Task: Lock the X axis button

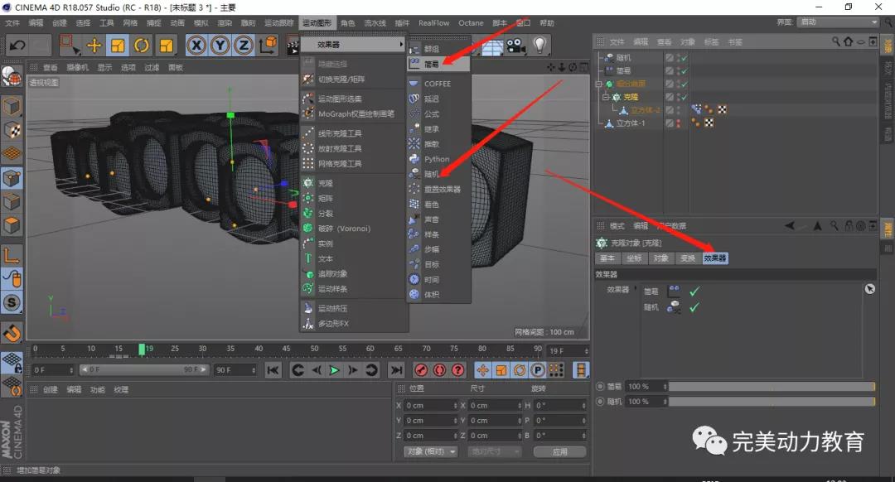Action: (x=196, y=45)
